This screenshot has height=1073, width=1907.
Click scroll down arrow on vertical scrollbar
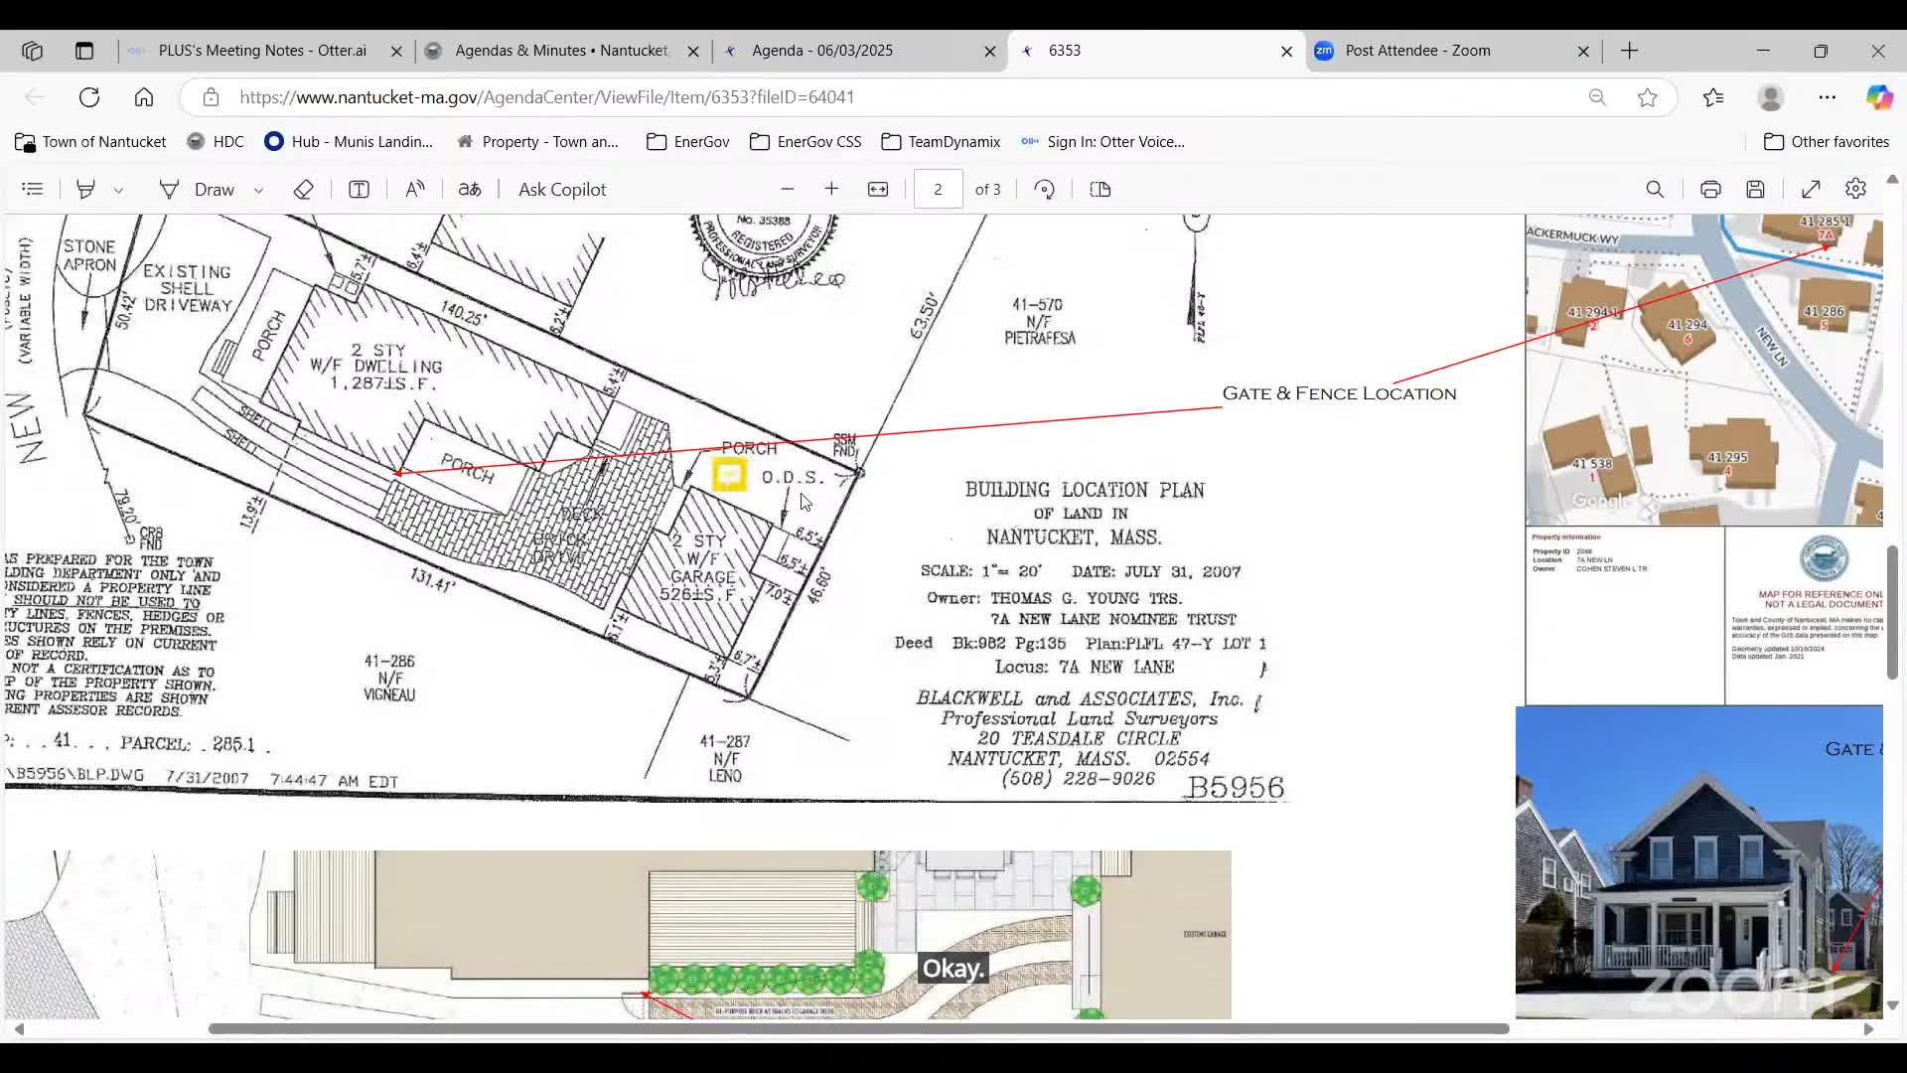pyautogui.click(x=1892, y=1005)
